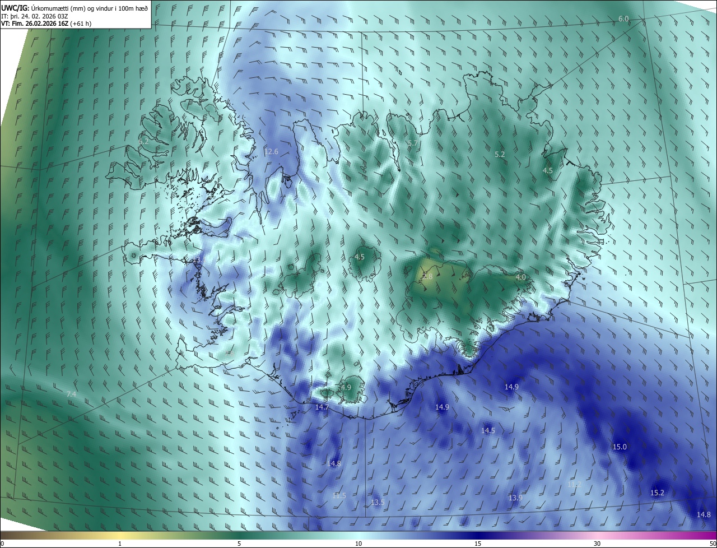This screenshot has width=717, height=548.
Task: Click the color scale tick labeled 5
Action: 239,544
